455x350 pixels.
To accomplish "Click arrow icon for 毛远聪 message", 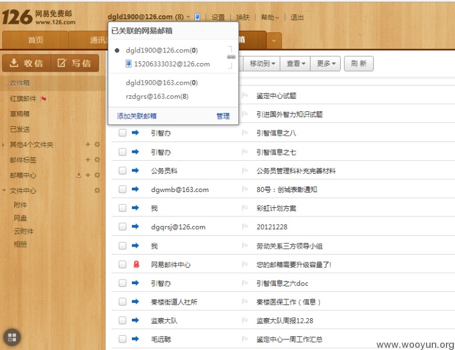I will pyautogui.click(x=135, y=339).
